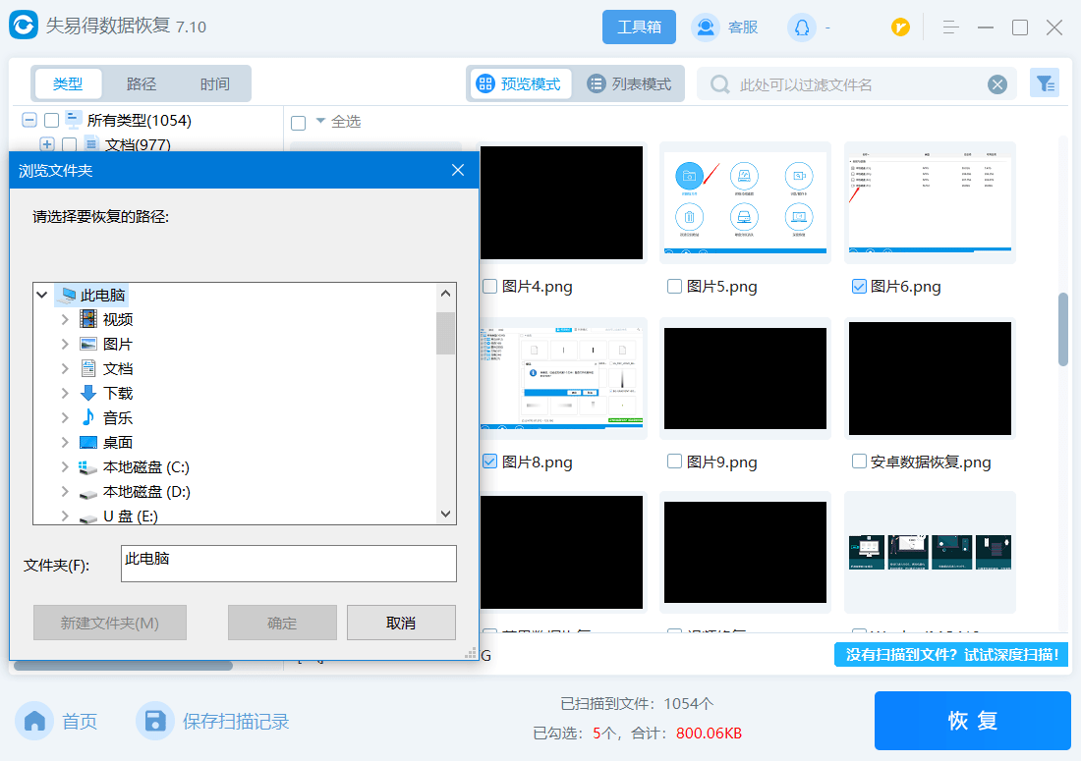1081x761 pixels.
Task: Click the yellow VIP badge icon
Action: [900, 27]
